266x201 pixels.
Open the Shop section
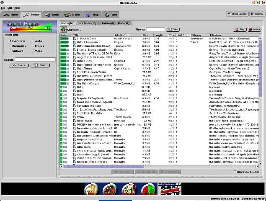[x=93, y=15]
